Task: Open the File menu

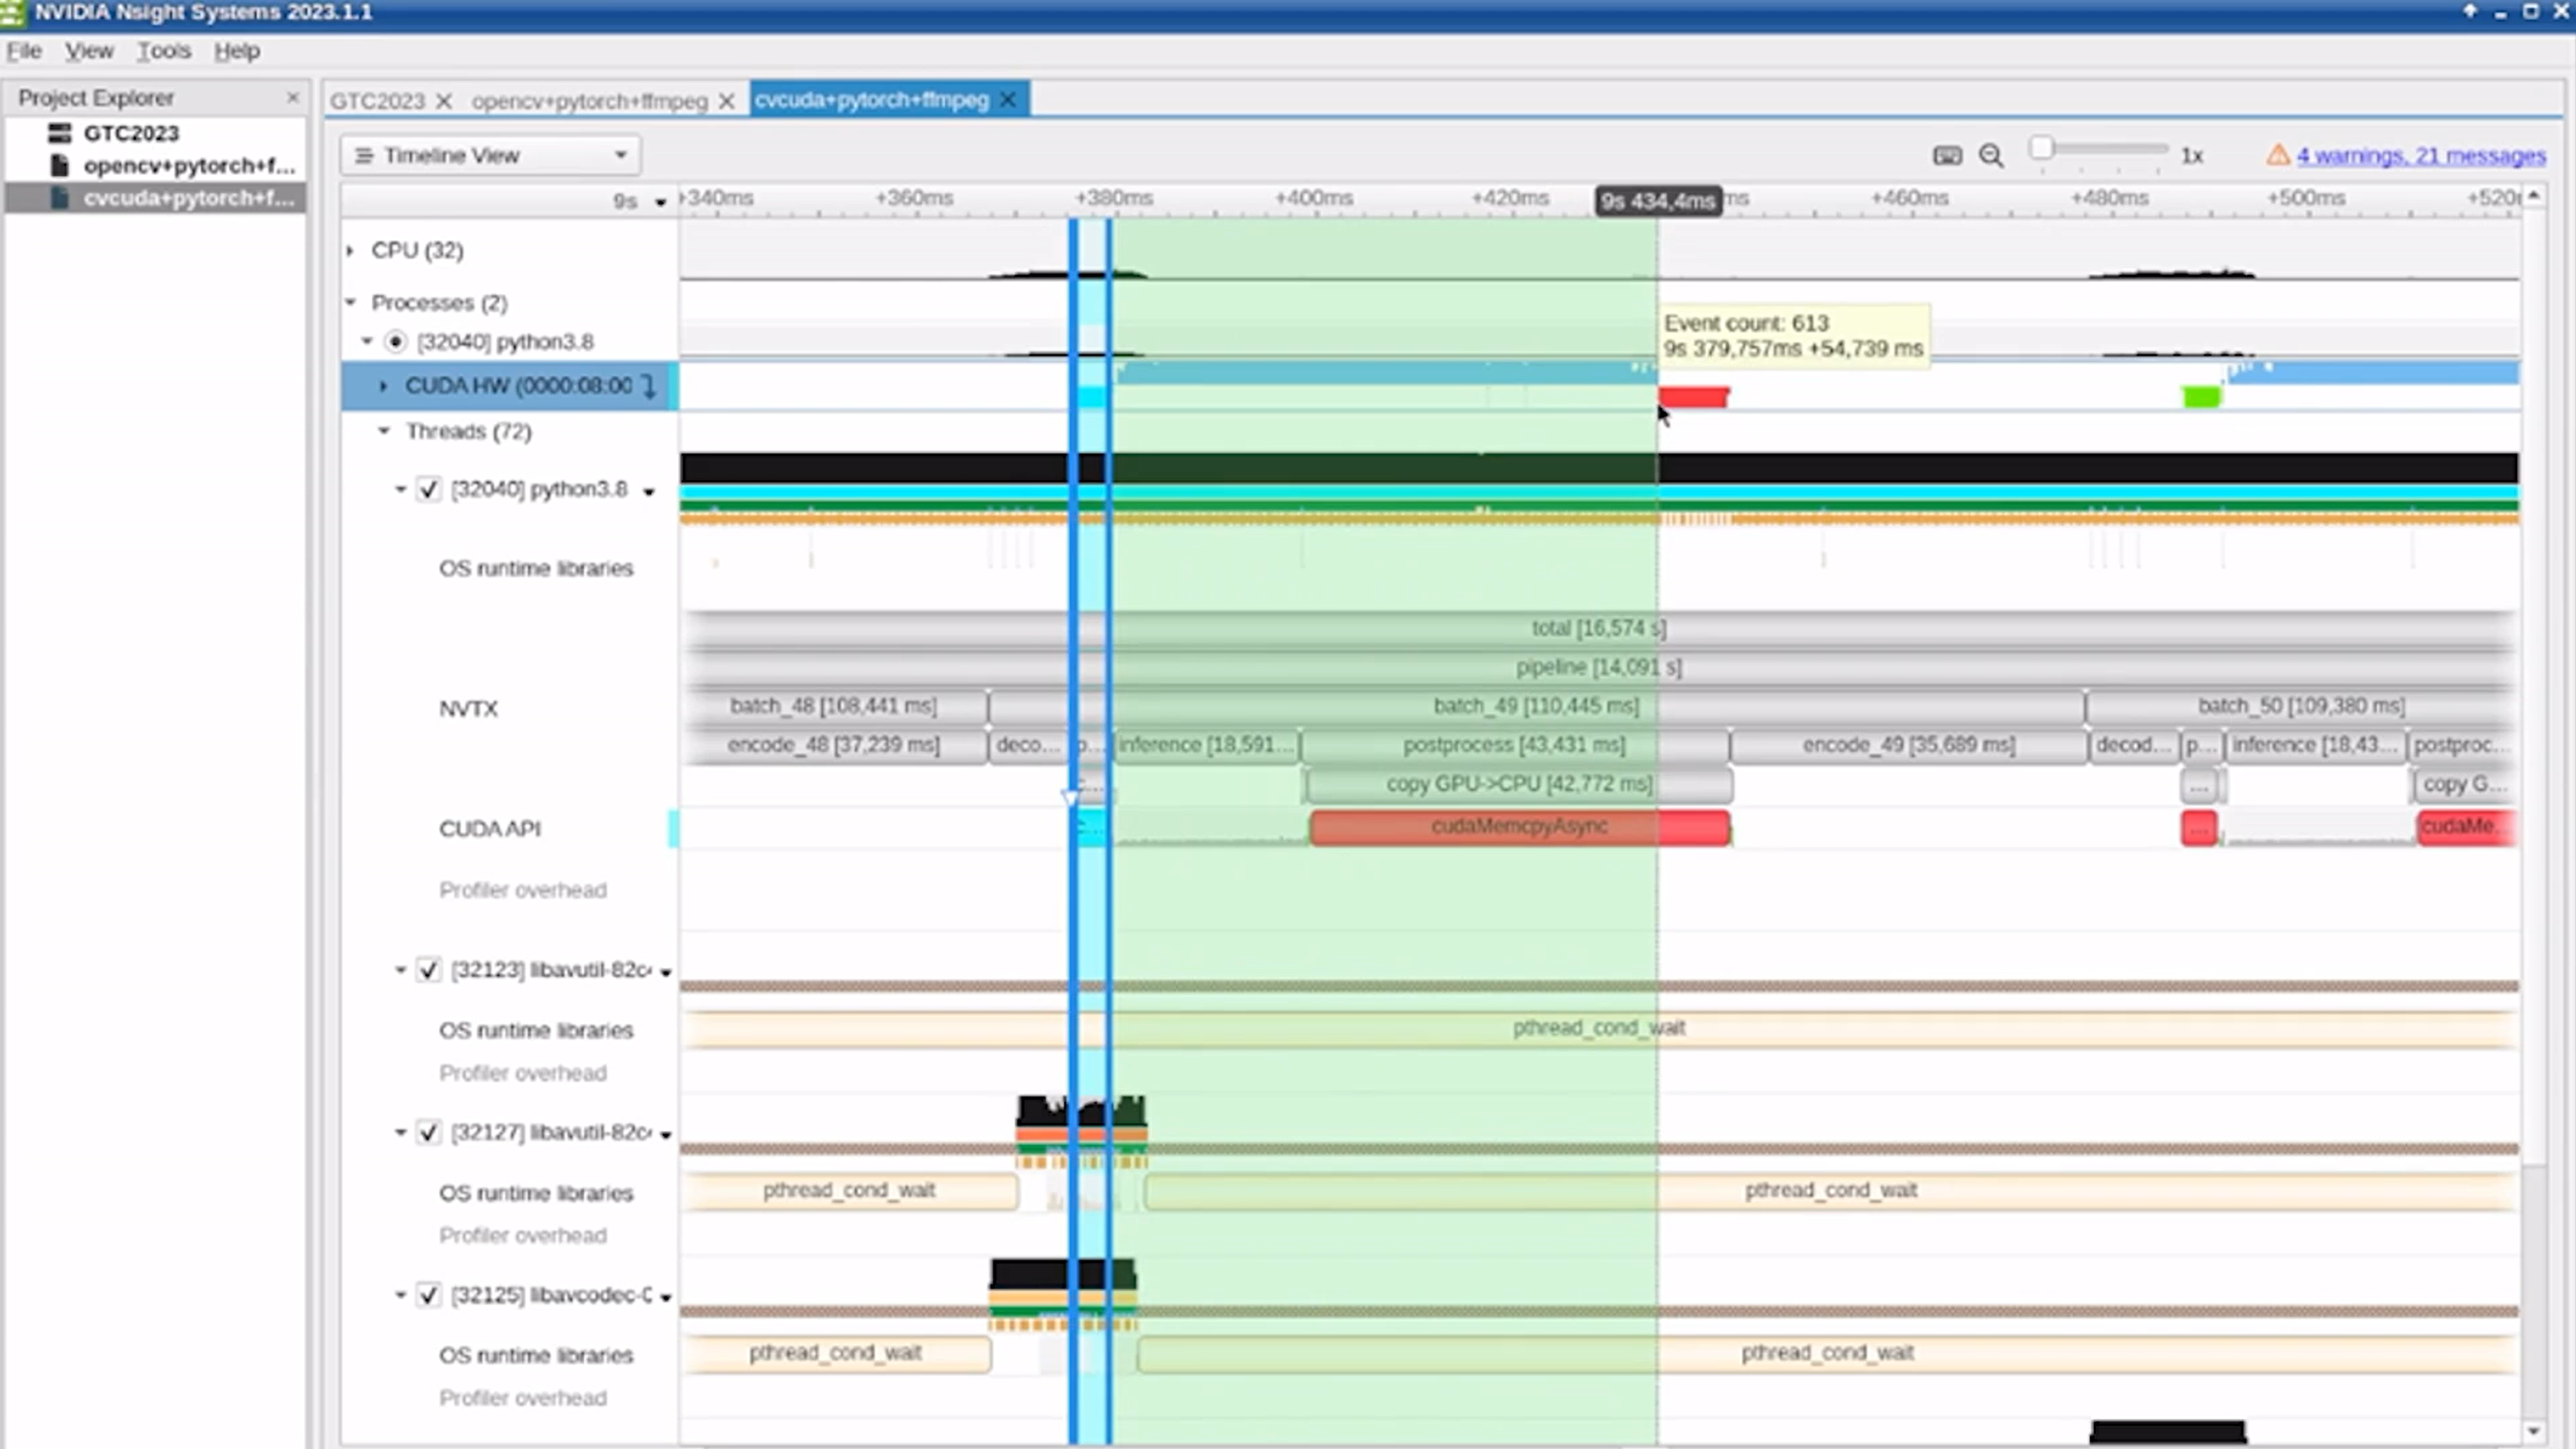Action: [x=24, y=51]
